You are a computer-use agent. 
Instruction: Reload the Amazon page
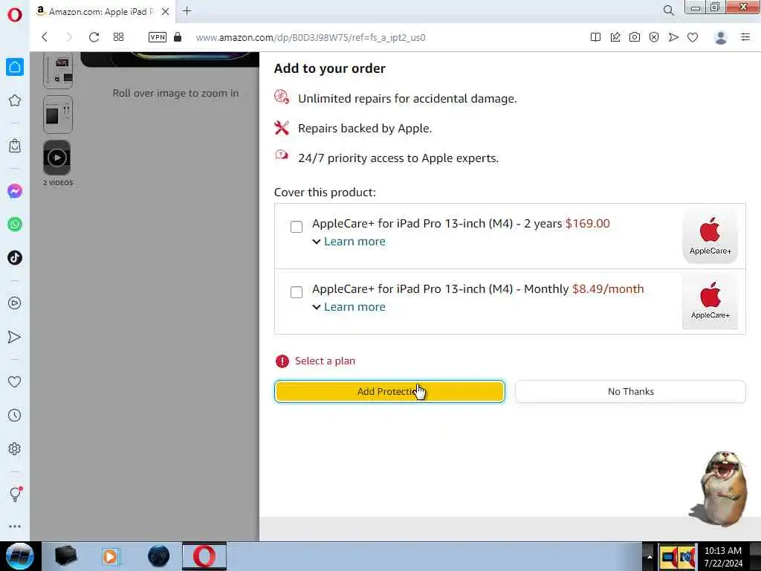click(94, 37)
